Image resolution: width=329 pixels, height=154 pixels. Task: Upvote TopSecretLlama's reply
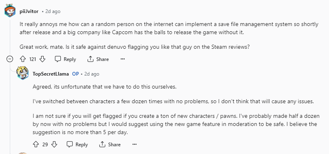coord(36,144)
